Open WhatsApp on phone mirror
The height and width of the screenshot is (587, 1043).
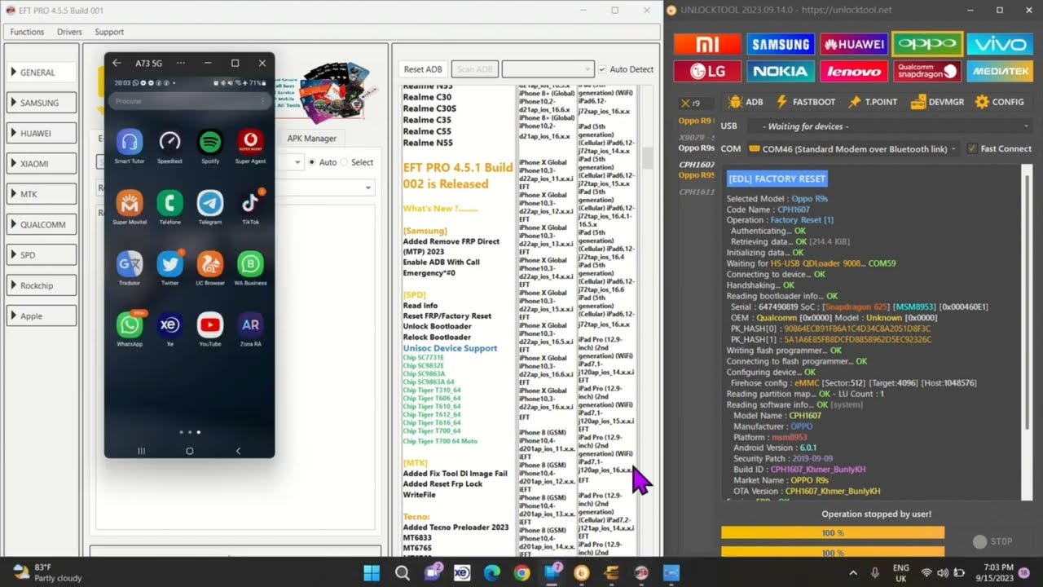tap(129, 324)
